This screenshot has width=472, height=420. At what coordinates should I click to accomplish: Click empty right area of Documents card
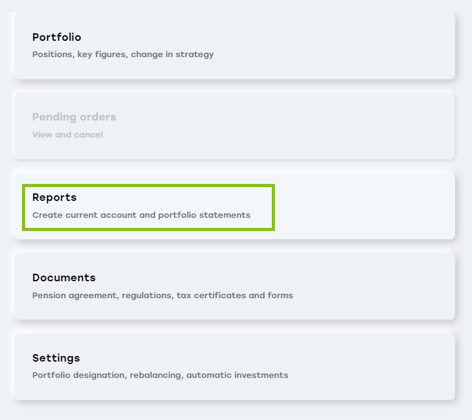389,286
